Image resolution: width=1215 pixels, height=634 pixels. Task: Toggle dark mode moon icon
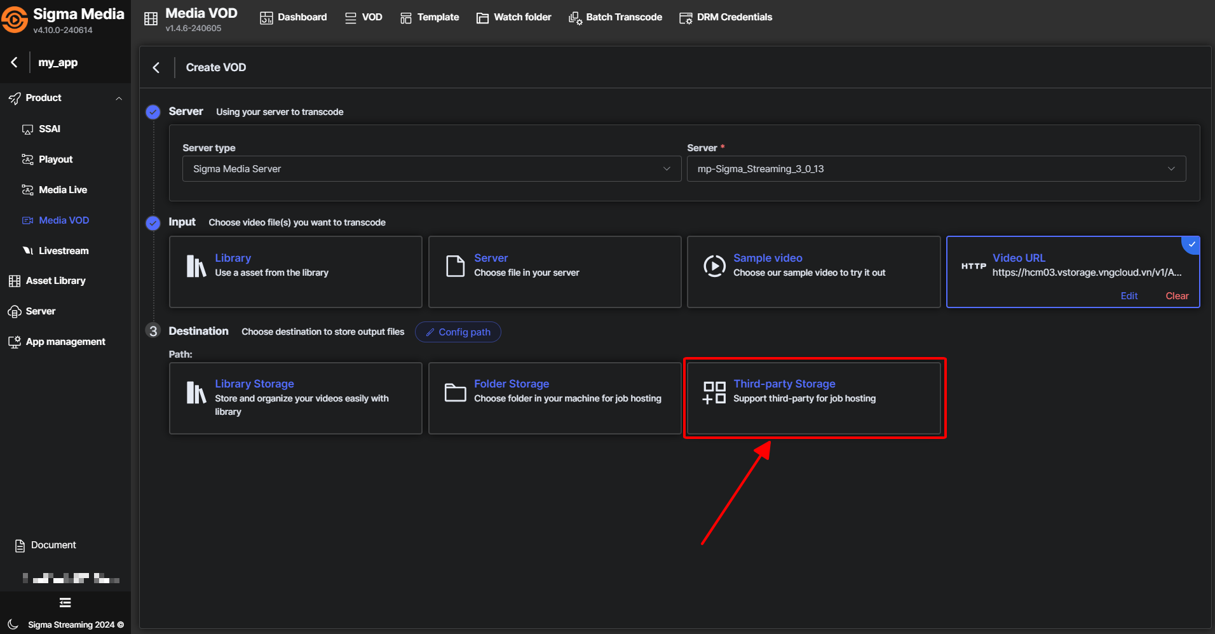pos(13,624)
